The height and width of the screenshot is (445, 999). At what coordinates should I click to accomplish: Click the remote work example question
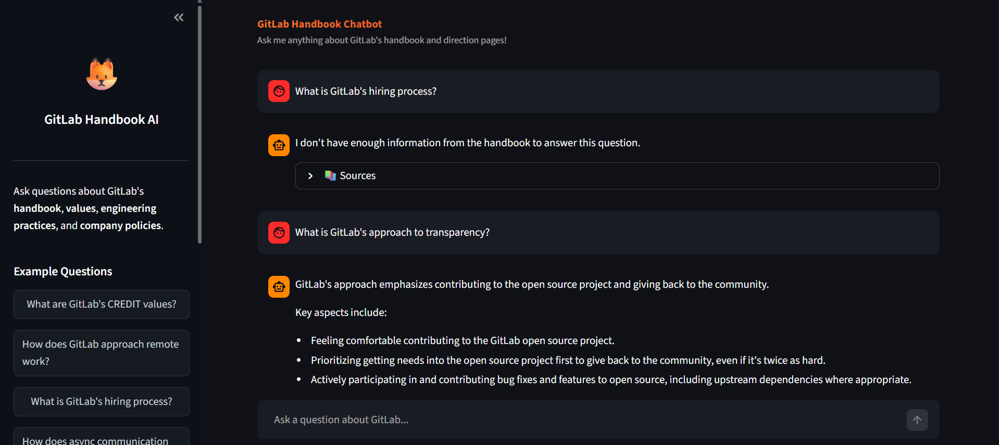pyautogui.click(x=101, y=352)
